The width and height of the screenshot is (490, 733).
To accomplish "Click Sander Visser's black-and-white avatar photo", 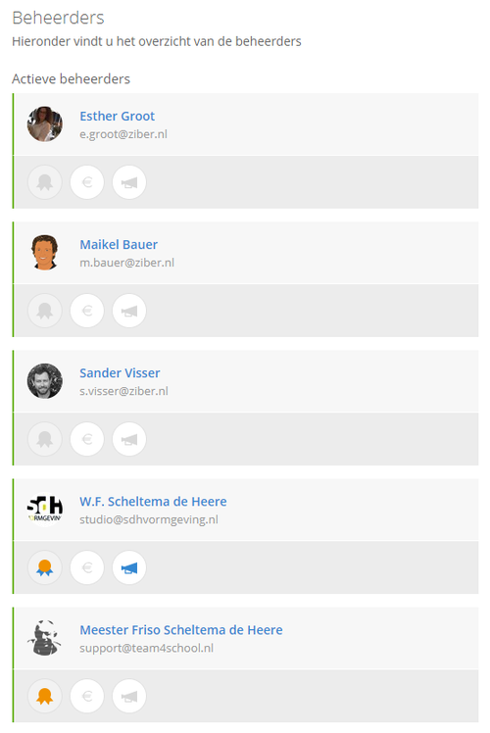I will point(45,381).
